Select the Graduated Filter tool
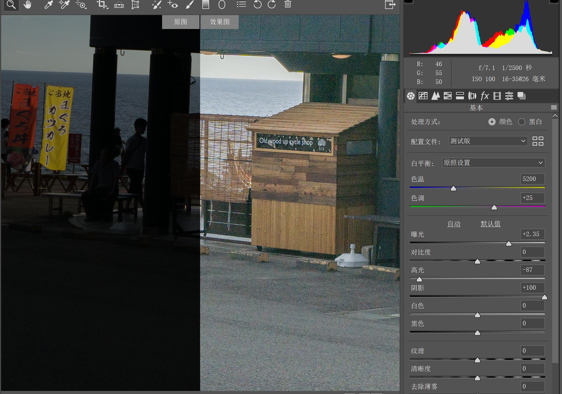 click(x=206, y=4)
